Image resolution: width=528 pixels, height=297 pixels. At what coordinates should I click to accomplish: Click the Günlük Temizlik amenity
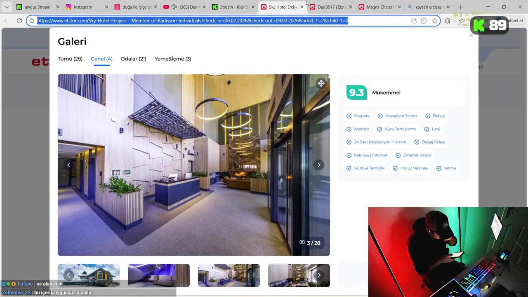point(365,168)
